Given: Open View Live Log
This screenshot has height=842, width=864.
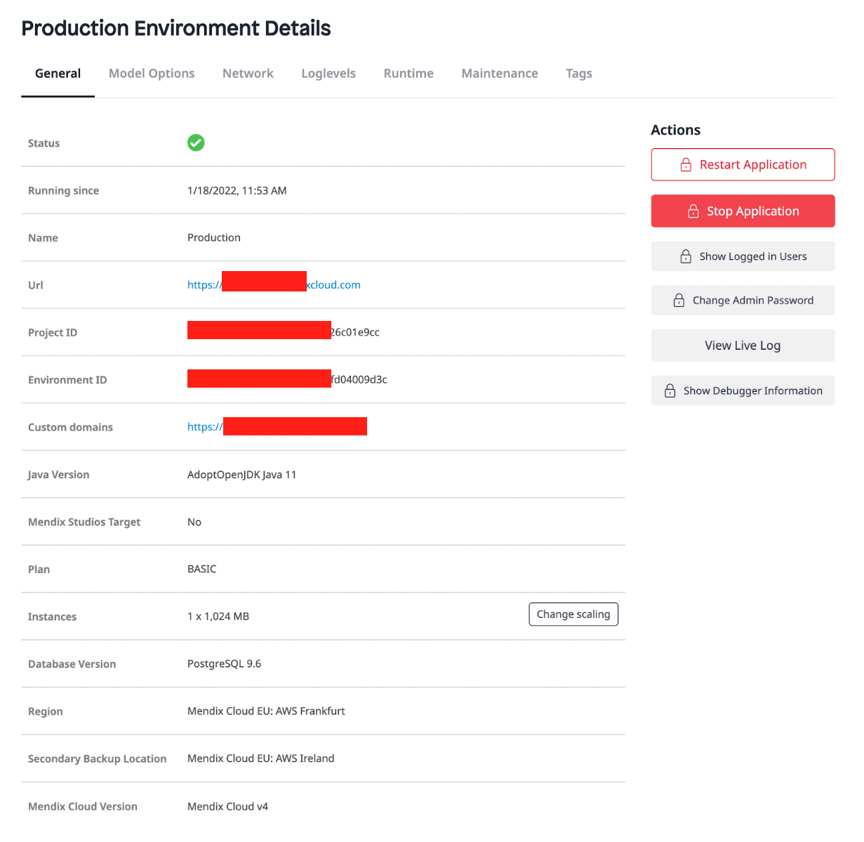Looking at the screenshot, I should click(x=743, y=346).
